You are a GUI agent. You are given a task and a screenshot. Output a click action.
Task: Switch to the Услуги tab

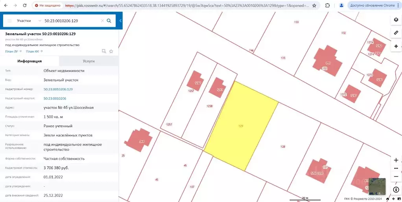89,61
